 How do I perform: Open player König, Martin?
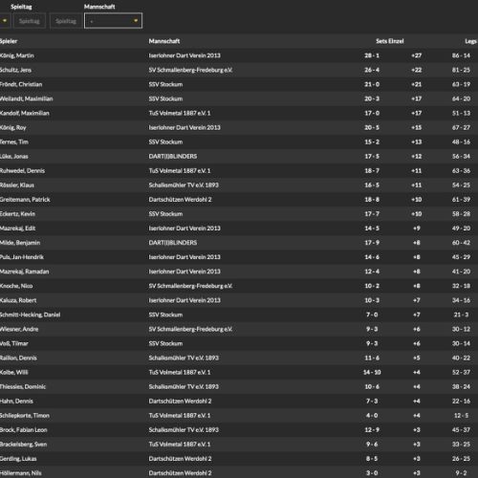pyautogui.click(x=17, y=55)
